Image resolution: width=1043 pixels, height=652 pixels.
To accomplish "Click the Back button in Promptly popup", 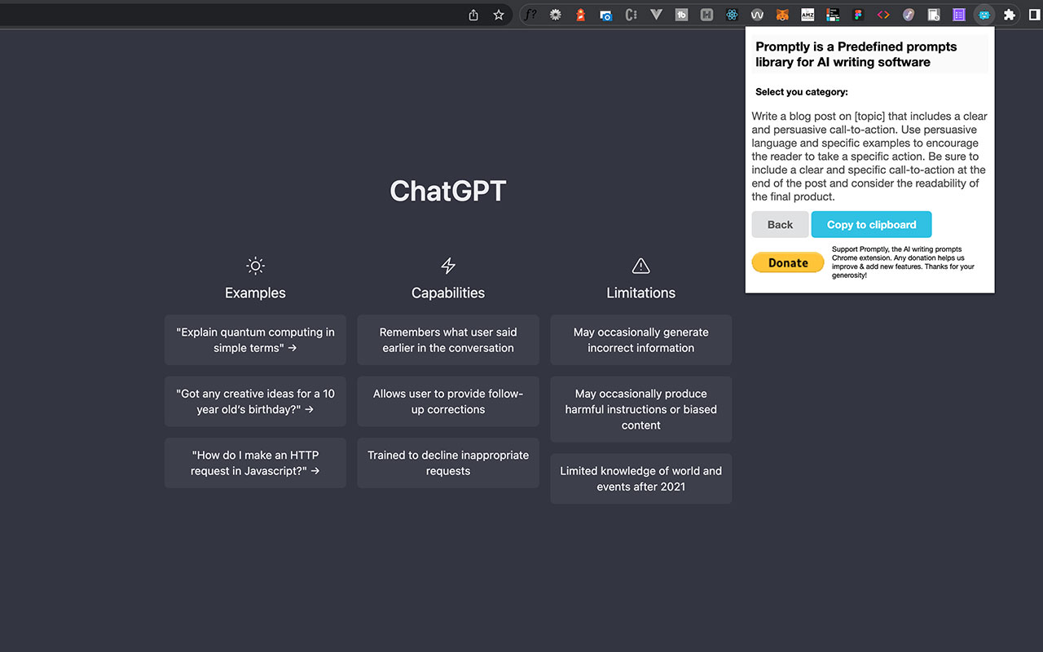I will pos(780,225).
